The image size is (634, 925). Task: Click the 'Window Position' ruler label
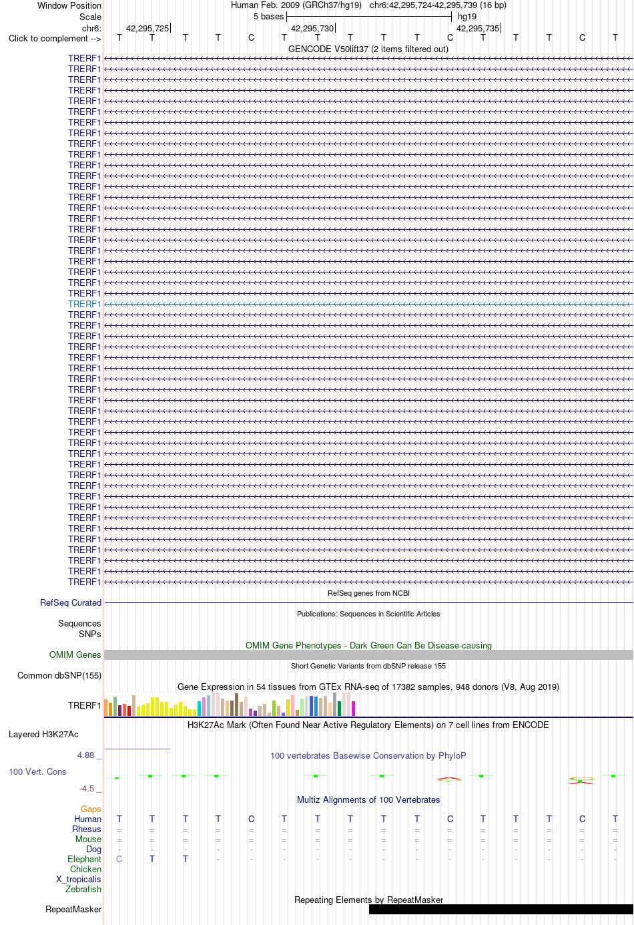click(69, 5)
